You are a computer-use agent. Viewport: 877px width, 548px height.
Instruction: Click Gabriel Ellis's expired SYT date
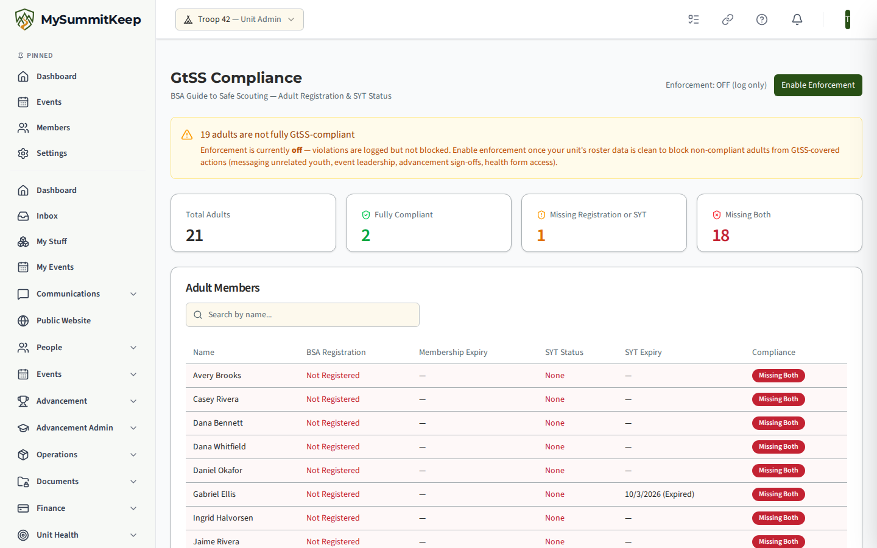point(660,494)
